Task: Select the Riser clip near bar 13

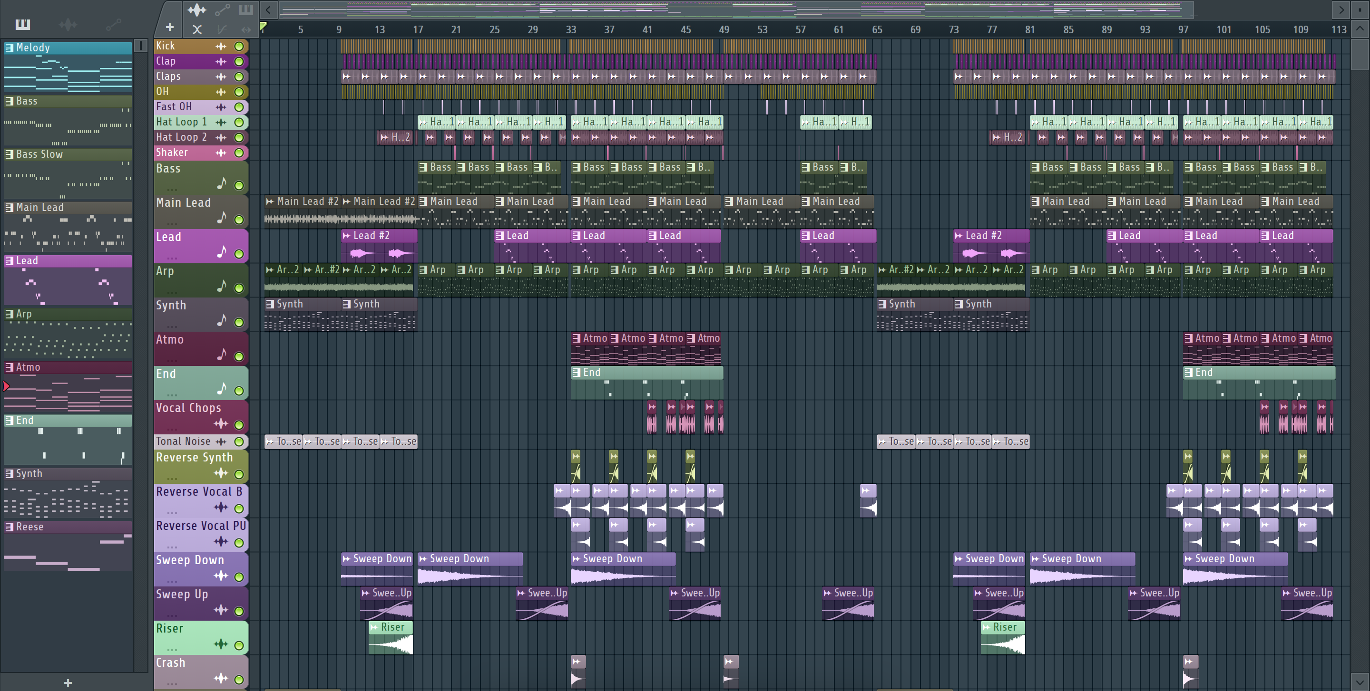Action: 391,637
